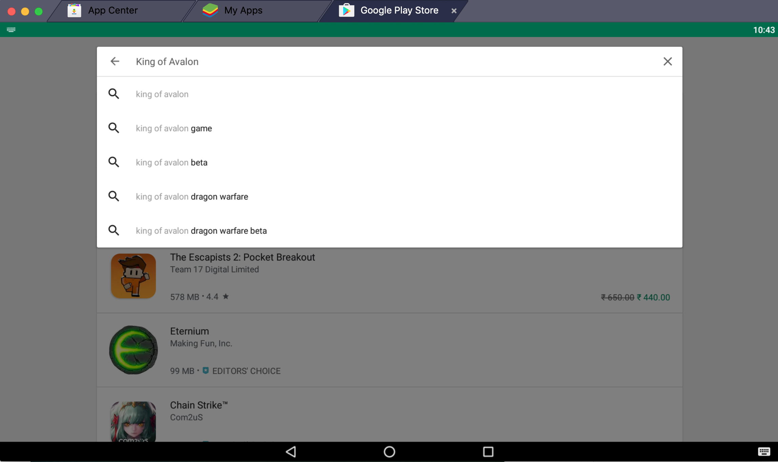Viewport: 778px width, 462px height.
Task: Go back using the search bar arrow
Action: 115,61
